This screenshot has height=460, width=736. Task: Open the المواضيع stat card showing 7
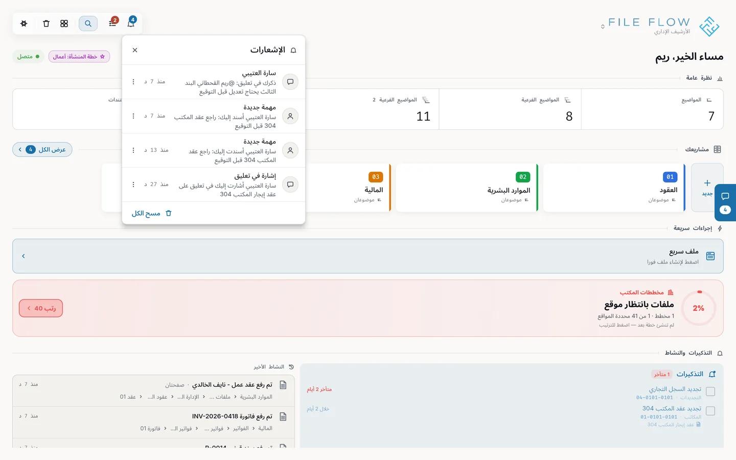(x=652, y=109)
